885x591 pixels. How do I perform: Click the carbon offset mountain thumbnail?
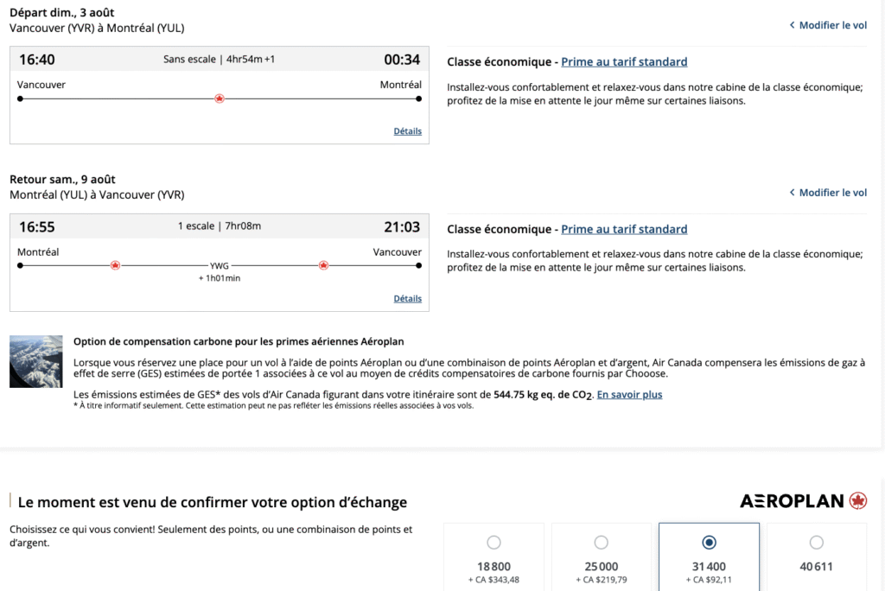36,361
